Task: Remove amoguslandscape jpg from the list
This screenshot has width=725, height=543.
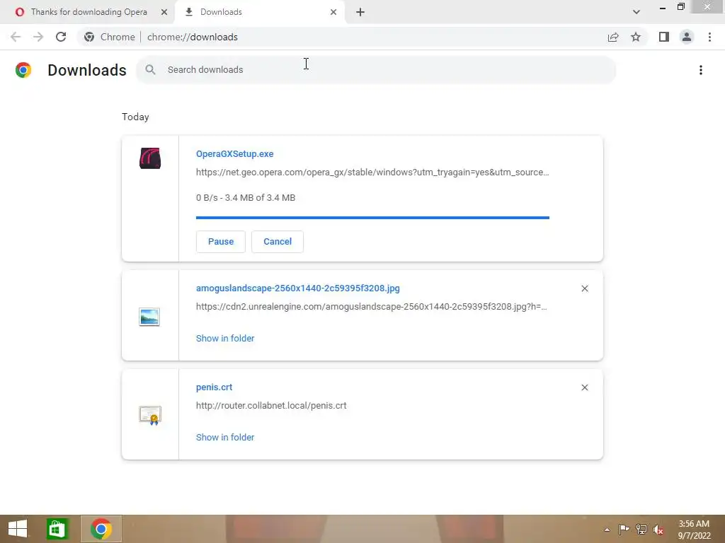Action: (x=584, y=288)
